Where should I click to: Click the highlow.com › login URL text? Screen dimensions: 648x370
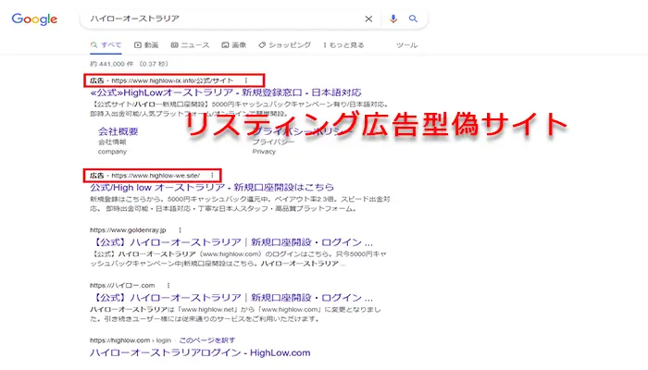click(131, 340)
